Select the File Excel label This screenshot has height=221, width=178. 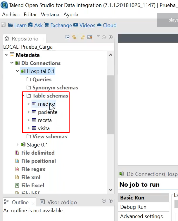(33, 185)
